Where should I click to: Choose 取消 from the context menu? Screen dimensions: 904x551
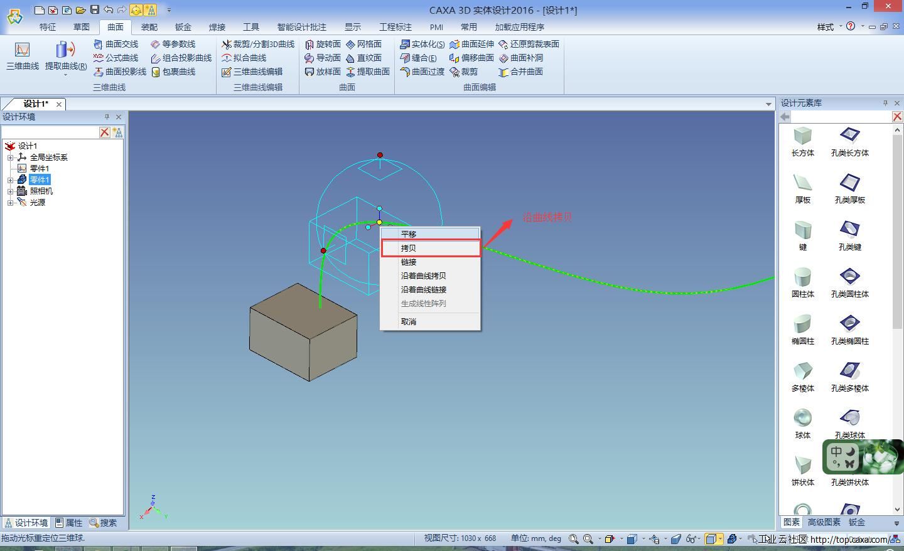(430, 321)
